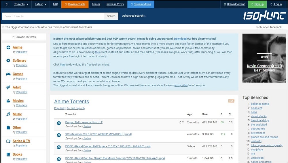Open Dragon Ball z resurrection of F torrent
Image resolution: width=288 pixels, height=163 pixels.
[x=84, y=122]
